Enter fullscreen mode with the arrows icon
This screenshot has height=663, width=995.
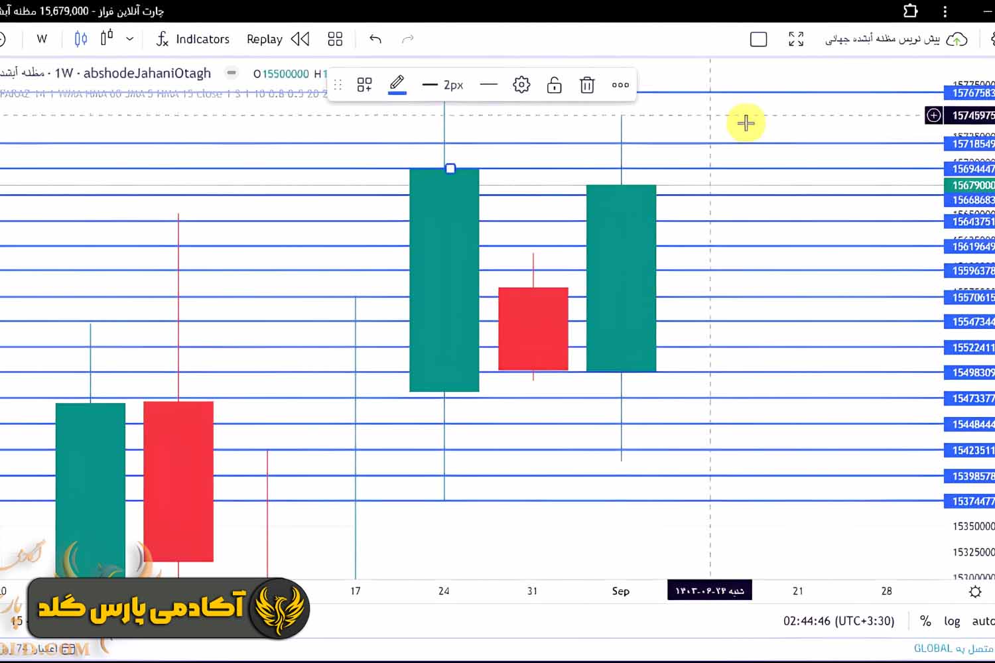click(796, 39)
